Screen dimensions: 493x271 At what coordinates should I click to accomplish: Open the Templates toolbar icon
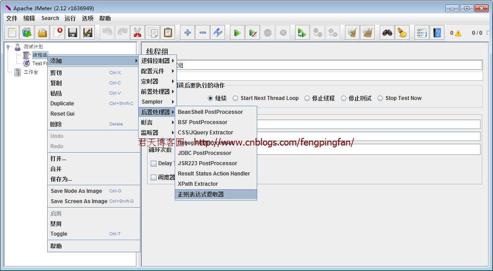pyautogui.click(x=27, y=33)
